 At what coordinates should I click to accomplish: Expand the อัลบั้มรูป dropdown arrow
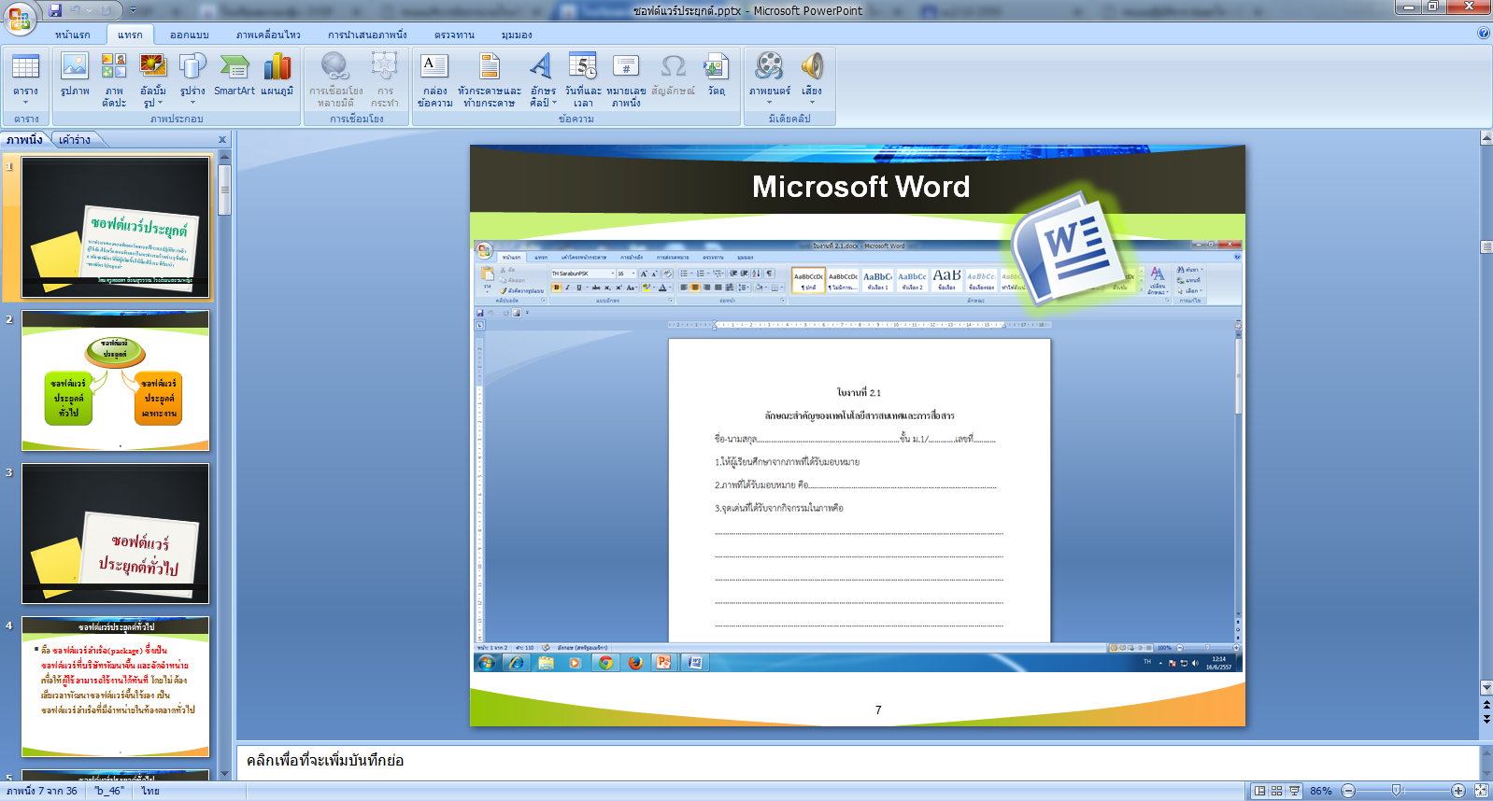(x=160, y=103)
